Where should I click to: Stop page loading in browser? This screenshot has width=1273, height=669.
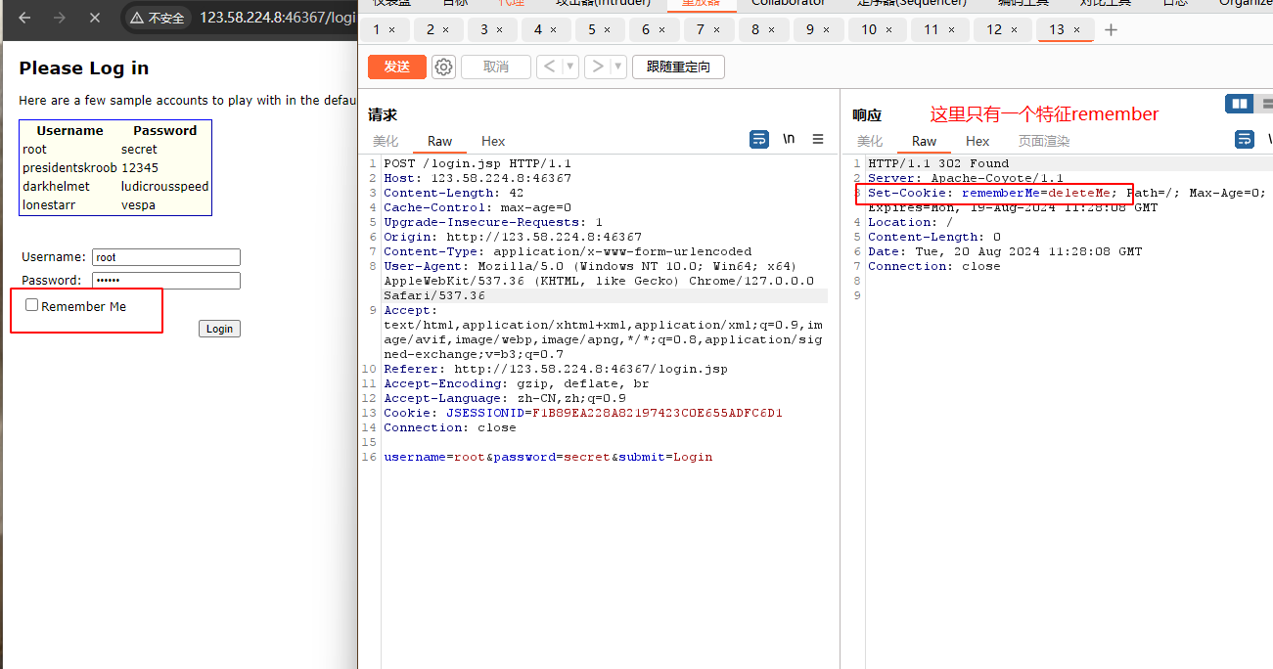(x=95, y=18)
